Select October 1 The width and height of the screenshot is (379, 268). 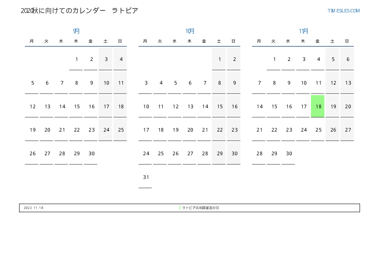coord(219,59)
